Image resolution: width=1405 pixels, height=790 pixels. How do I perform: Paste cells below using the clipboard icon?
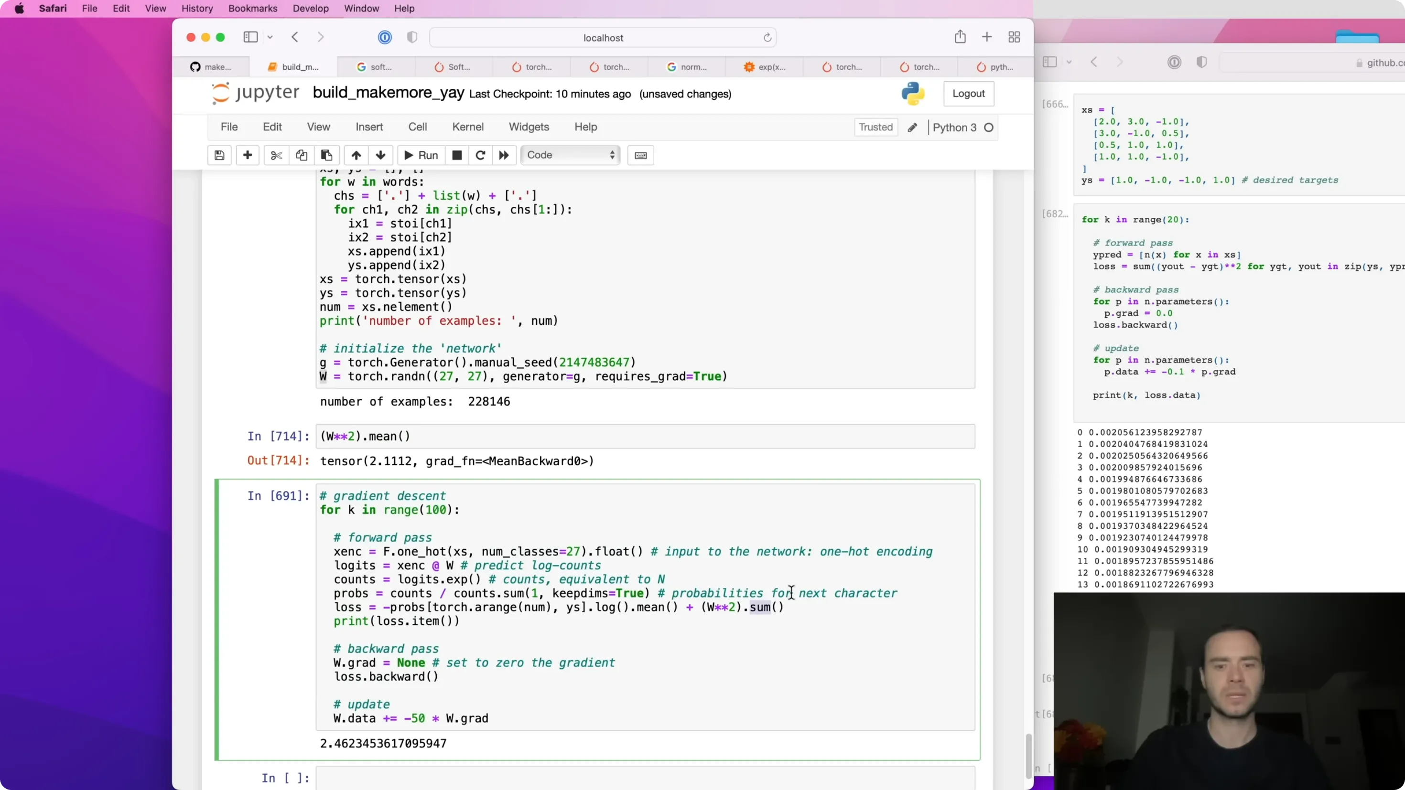point(327,155)
